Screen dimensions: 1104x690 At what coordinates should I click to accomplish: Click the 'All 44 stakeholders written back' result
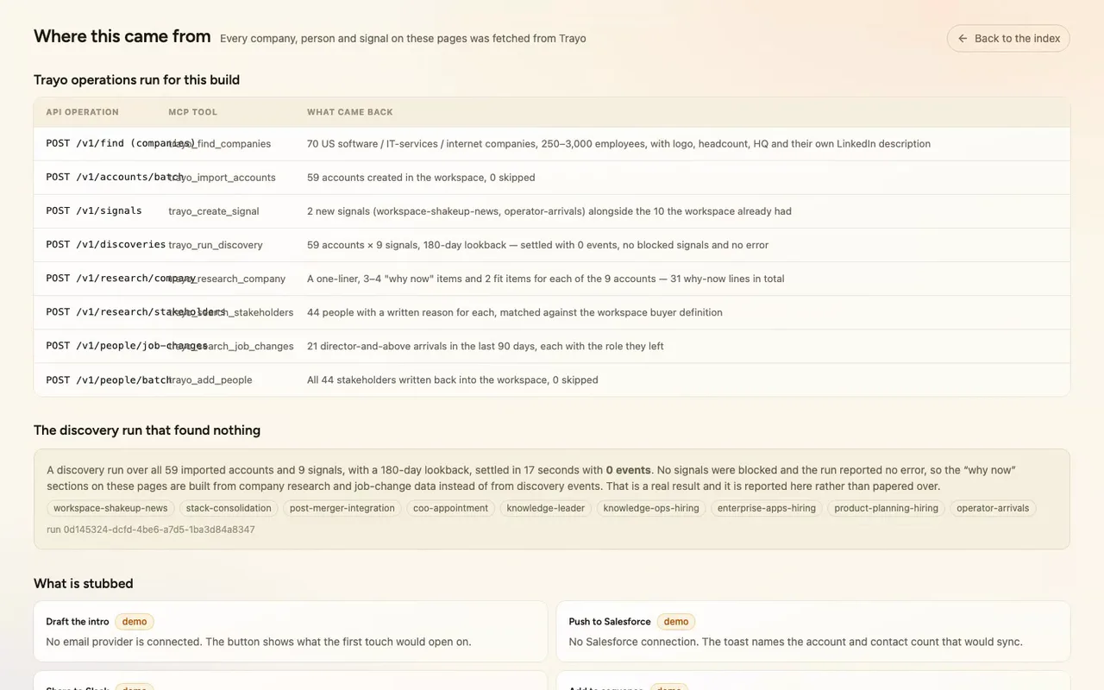453,379
